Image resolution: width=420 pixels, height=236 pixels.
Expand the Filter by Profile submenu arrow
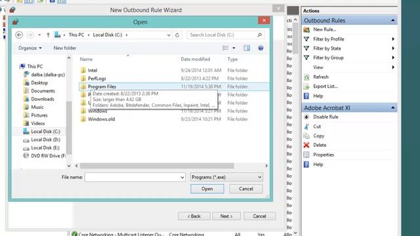393,39
